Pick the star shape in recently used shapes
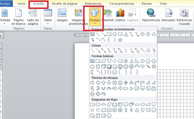This screenshot has height=119, width=194. [120, 40]
